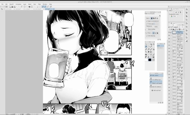This screenshot has height=115, width=190.
Task: Expand the Refer multiple options with the plus sign
Action: click(146, 33)
